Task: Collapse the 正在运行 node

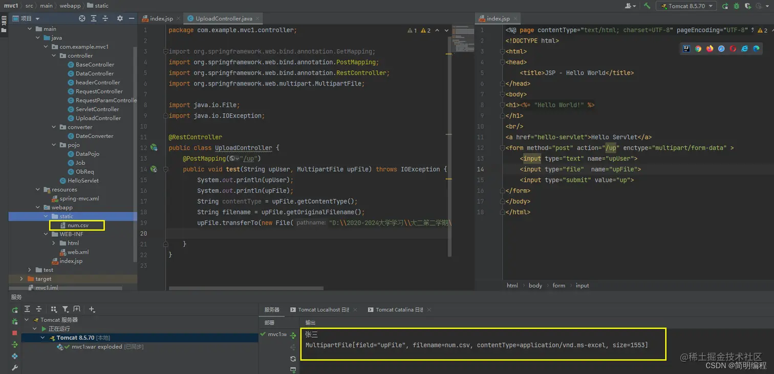Action: (35, 329)
